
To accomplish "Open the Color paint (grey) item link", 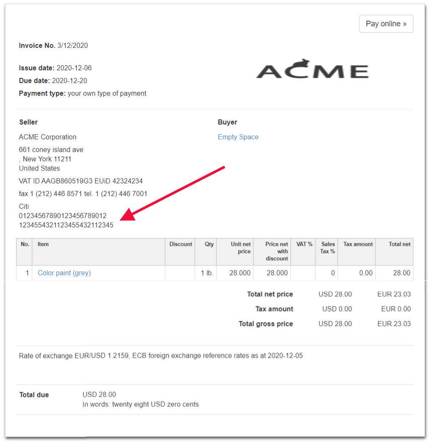I will tap(64, 273).
